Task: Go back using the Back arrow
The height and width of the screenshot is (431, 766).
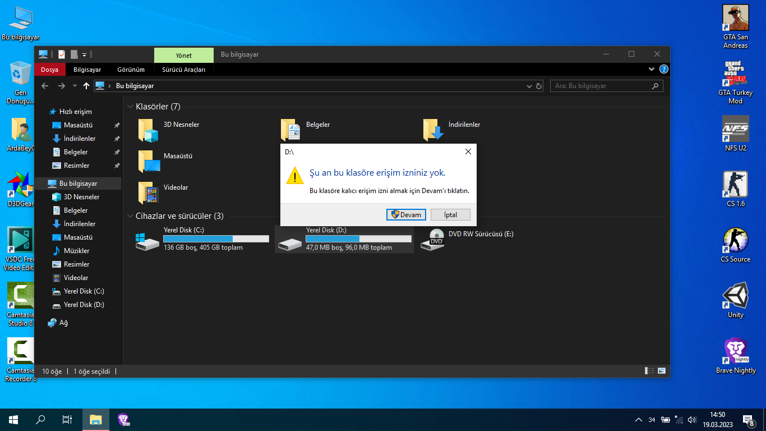Action: pyautogui.click(x=45, y=86)
